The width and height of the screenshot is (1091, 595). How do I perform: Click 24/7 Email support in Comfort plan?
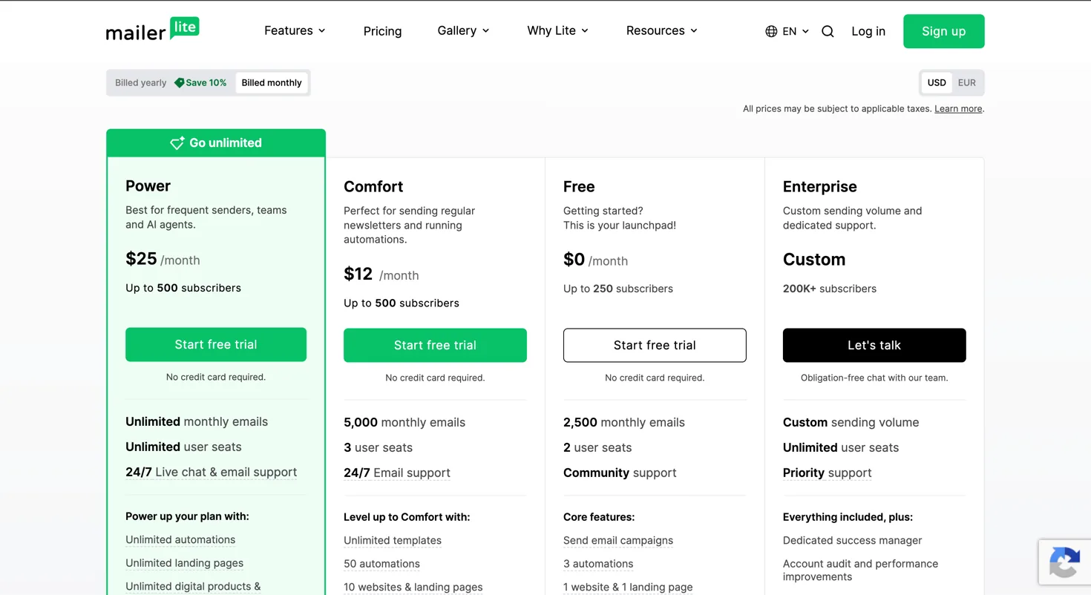(x=397, y=473)
